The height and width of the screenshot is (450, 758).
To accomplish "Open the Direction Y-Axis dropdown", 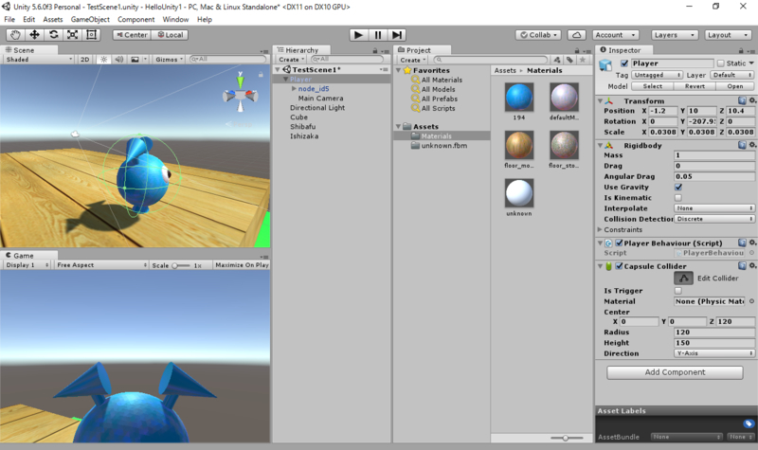I will pos(714,353).
